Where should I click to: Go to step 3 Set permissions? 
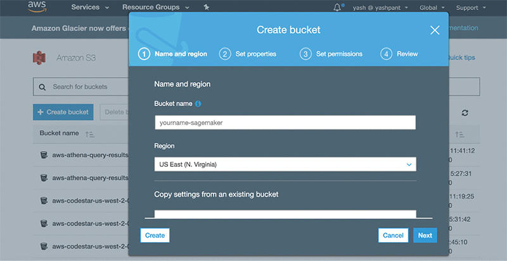tap(331, 54)
